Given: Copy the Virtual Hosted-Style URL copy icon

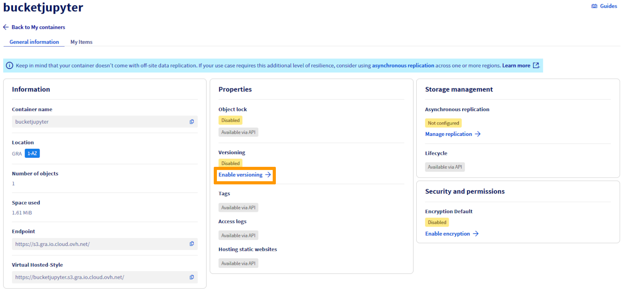Looking at the screenshot, I should [192, 277].
